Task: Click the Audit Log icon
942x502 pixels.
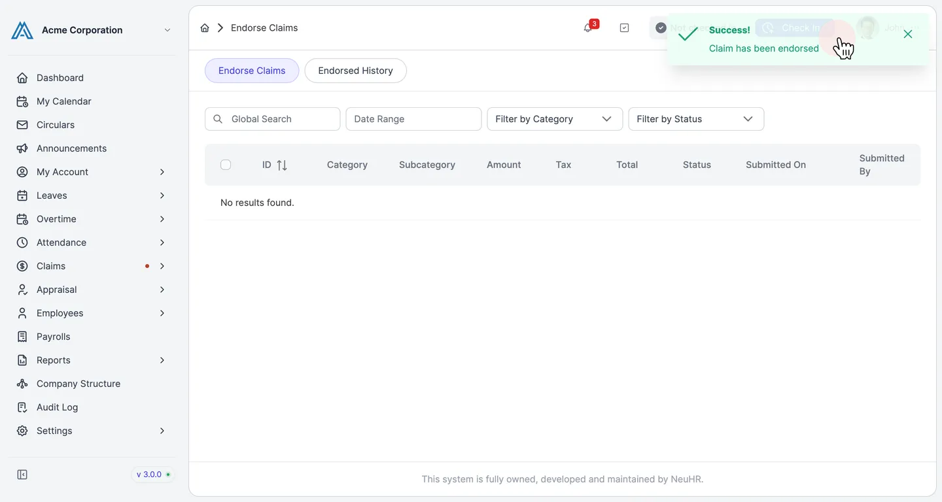Action: coord(22,407)
